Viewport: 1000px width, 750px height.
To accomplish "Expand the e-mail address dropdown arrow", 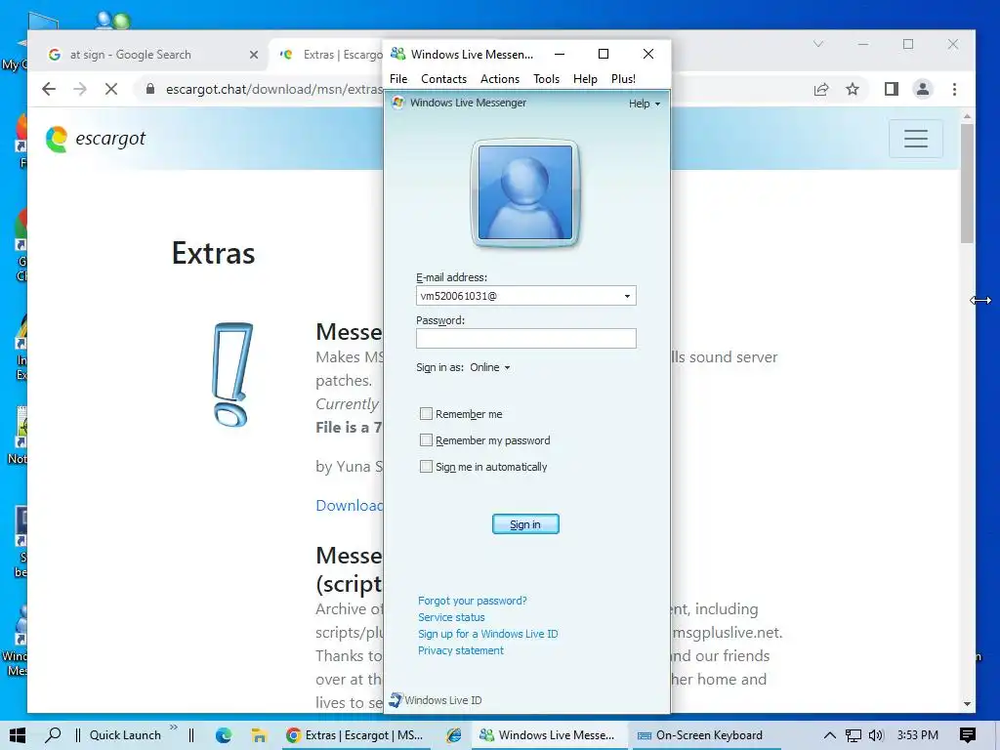I will click(627, 296).
